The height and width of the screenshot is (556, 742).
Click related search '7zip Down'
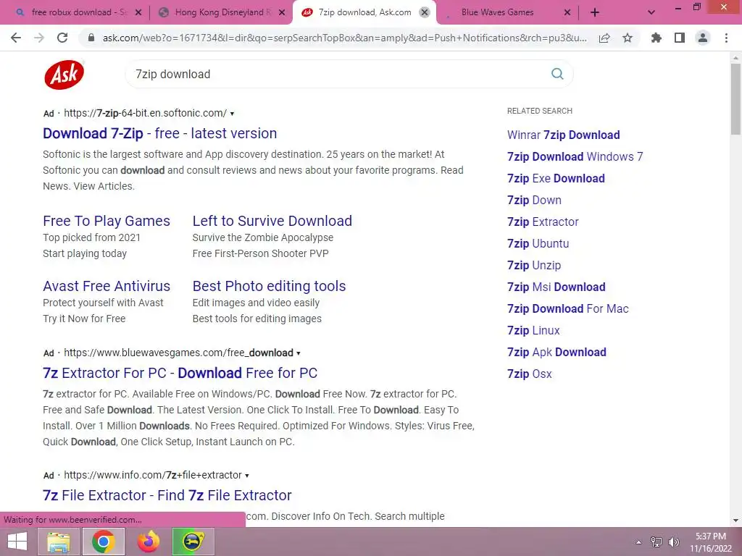[x=534, y=200]
